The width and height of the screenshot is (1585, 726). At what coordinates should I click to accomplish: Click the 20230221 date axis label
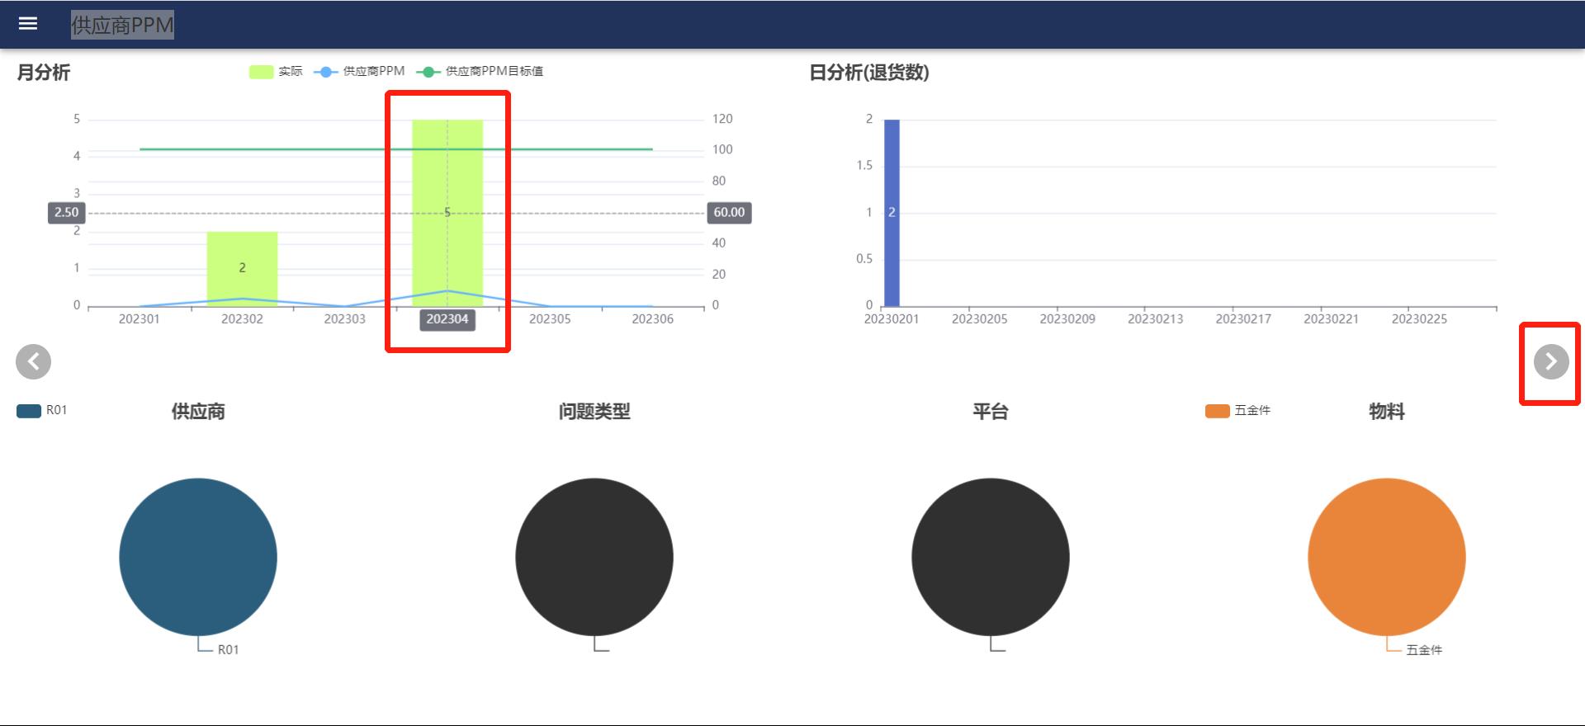[x=1332, y=319]
